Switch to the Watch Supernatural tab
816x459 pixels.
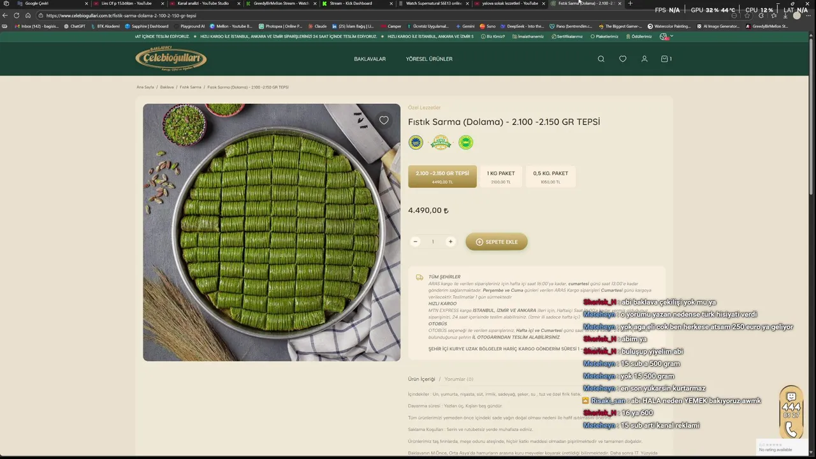(433, 3)
